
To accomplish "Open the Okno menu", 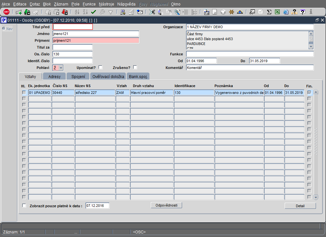I will tap(176, 4).
